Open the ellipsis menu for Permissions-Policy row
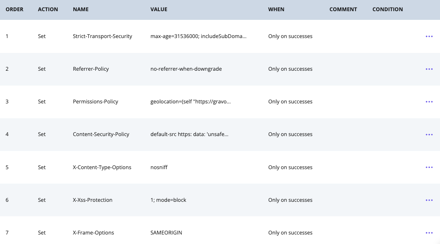This screenshot has height=244, width=440. (x=429, y=102)
